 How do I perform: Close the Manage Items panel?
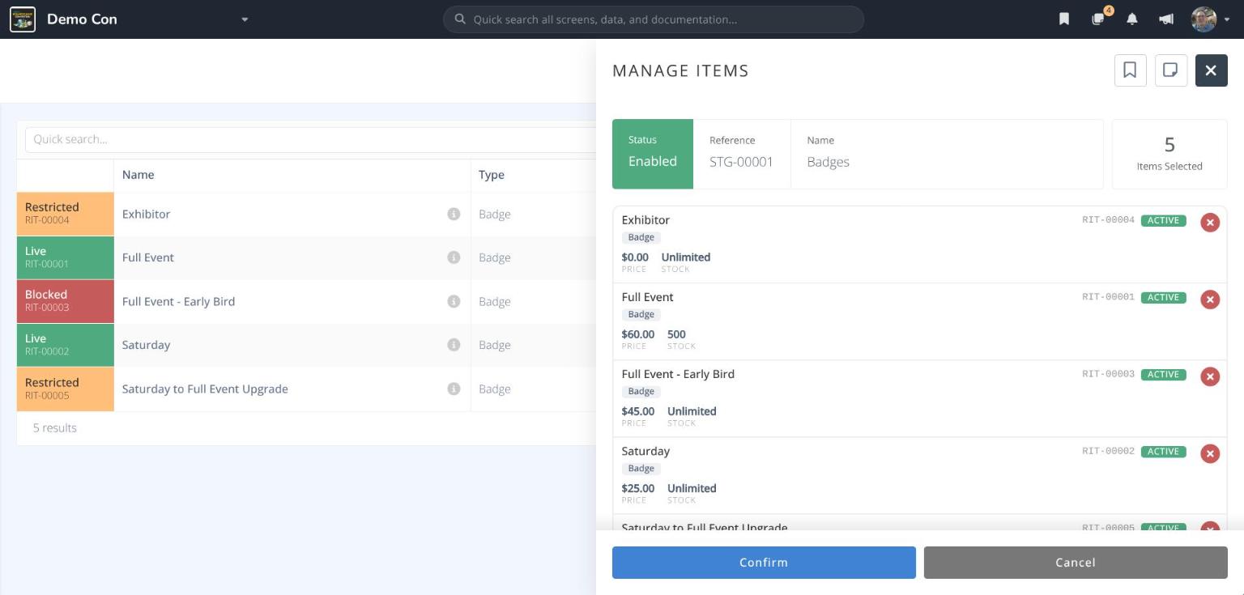[1211, 70]
